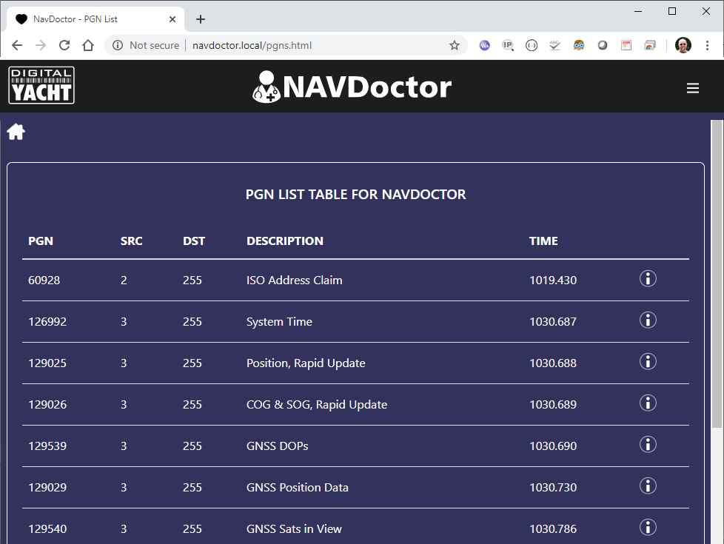724x544 pixels.
Task: Open GNSS DOPs info icon
Action: click(x=648, y=445)
